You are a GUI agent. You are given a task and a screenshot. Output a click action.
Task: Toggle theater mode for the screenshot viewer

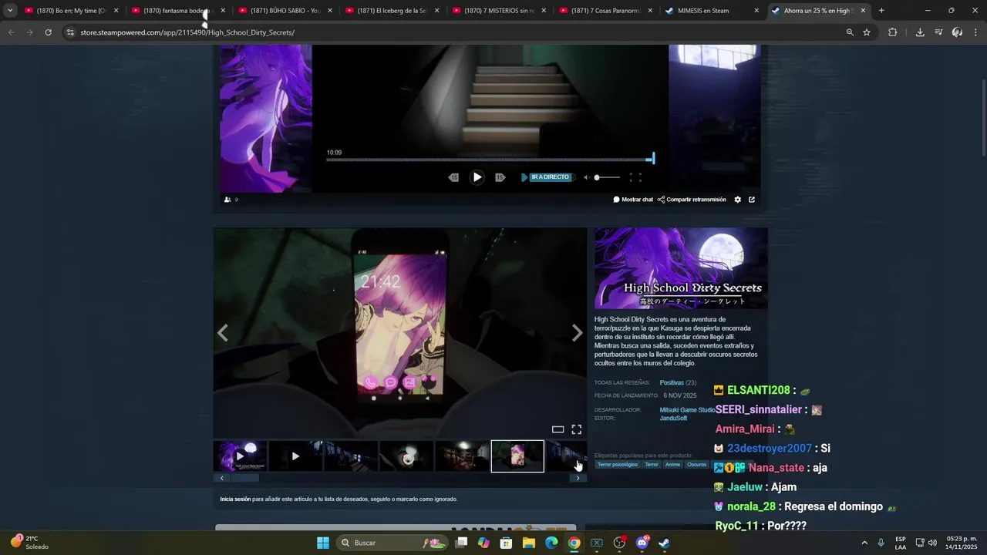click(558, 429)
